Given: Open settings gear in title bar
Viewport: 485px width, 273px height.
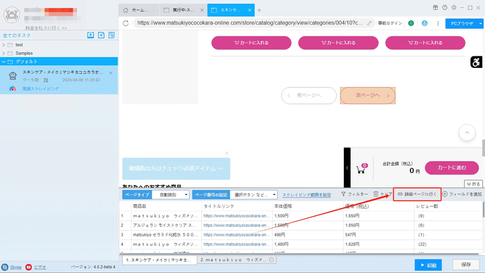Looking at the screenshot, I should pos(453,8).
